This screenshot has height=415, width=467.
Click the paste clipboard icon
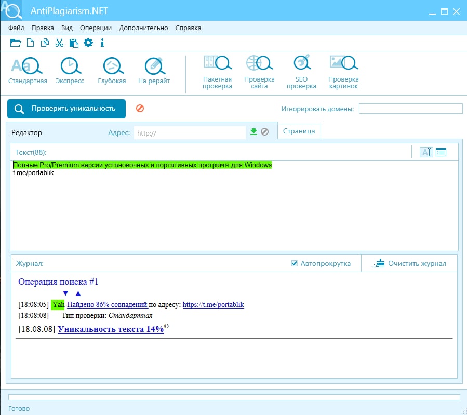click(74, 43)
